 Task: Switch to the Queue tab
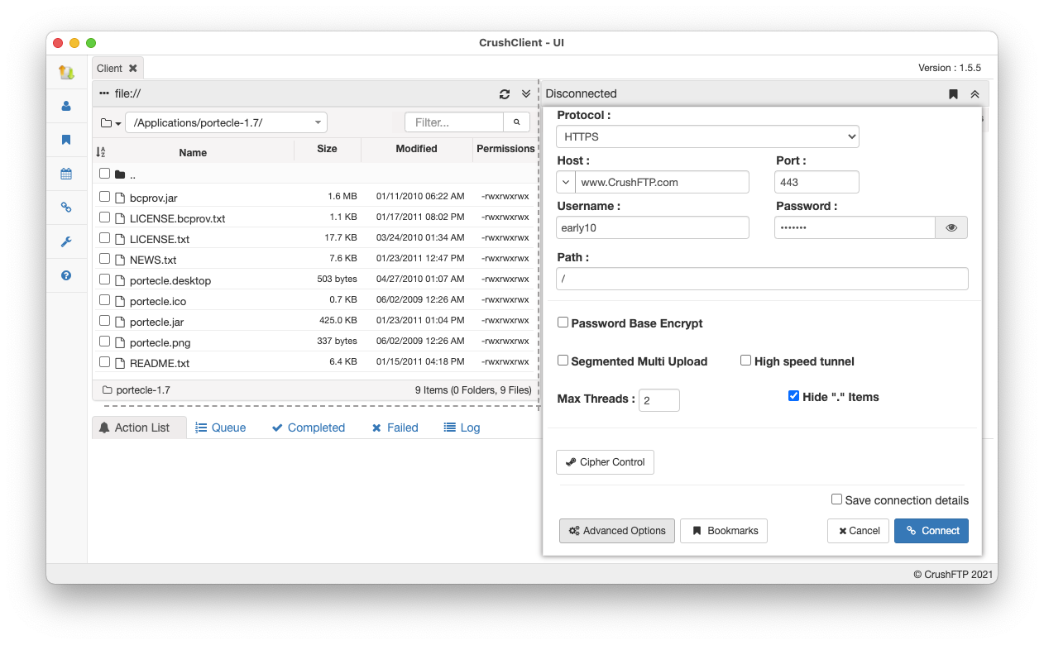click(x=221, y=428)
